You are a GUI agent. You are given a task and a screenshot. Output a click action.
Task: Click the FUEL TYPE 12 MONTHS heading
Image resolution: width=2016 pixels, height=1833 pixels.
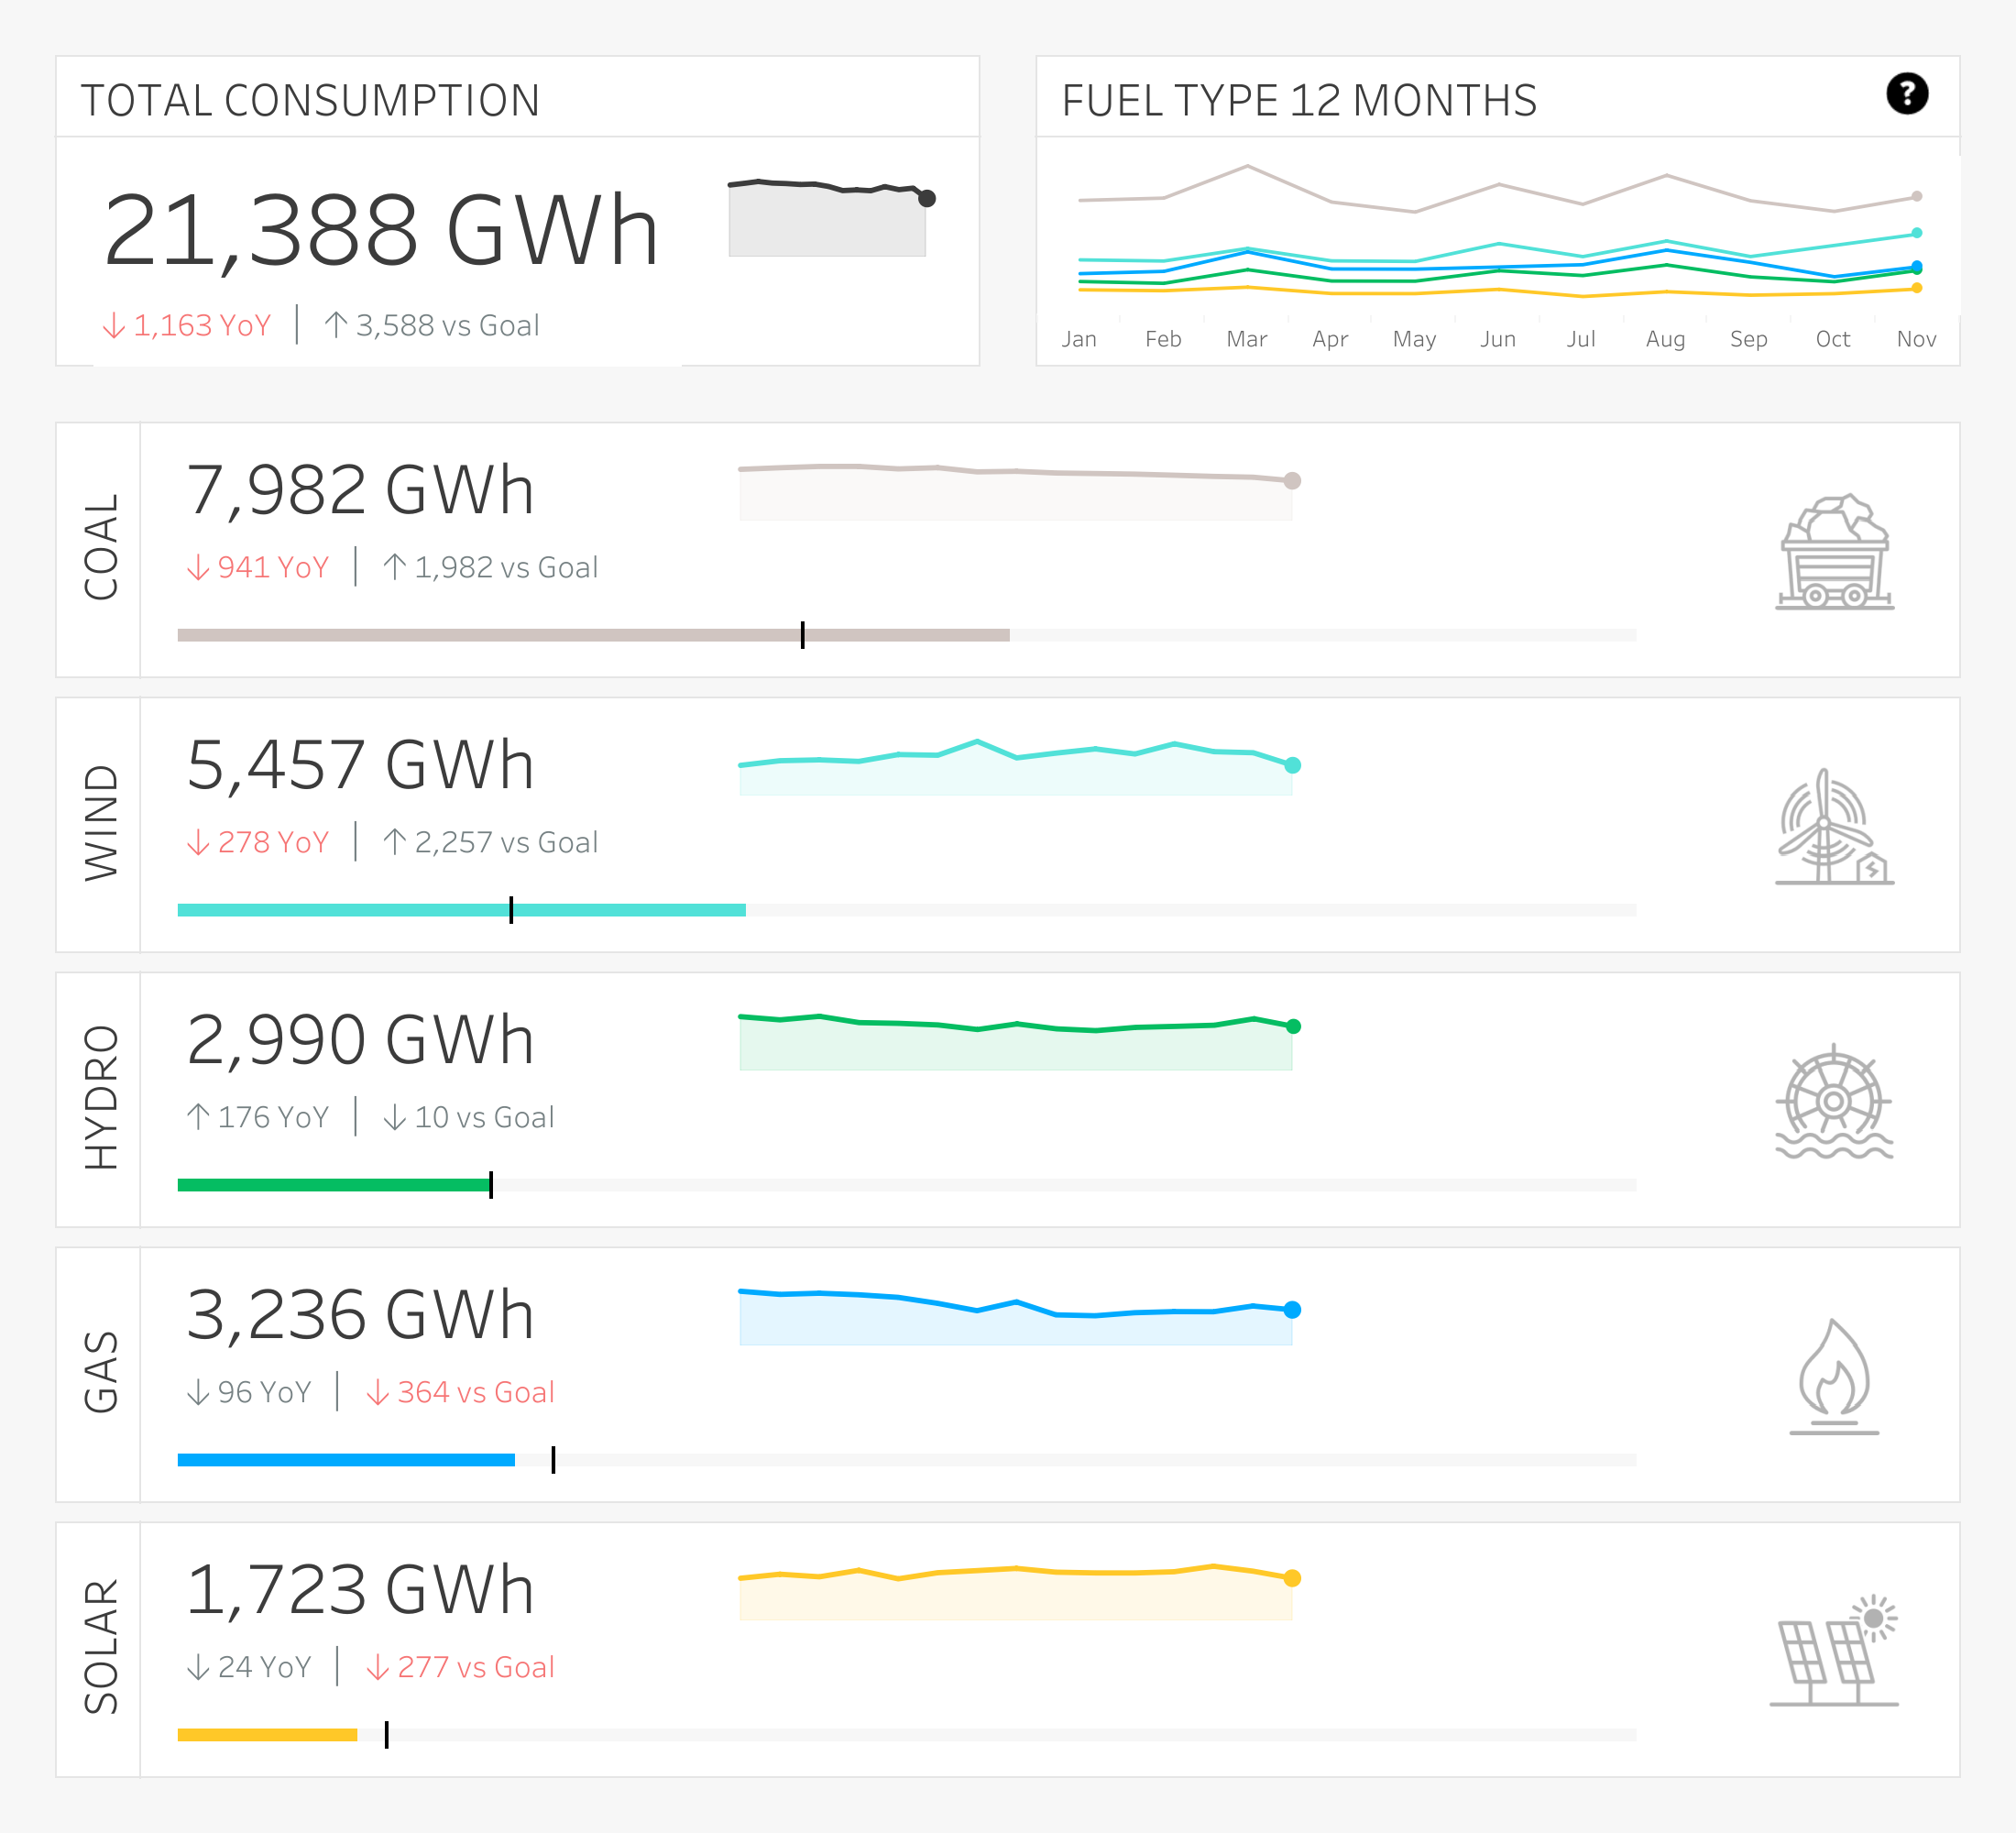pos(1299,100)
